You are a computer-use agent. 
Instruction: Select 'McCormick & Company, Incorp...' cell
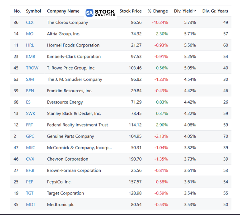click(x=79, y=148)
